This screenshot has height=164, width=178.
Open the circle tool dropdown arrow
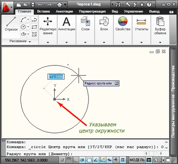coord(28,27)
